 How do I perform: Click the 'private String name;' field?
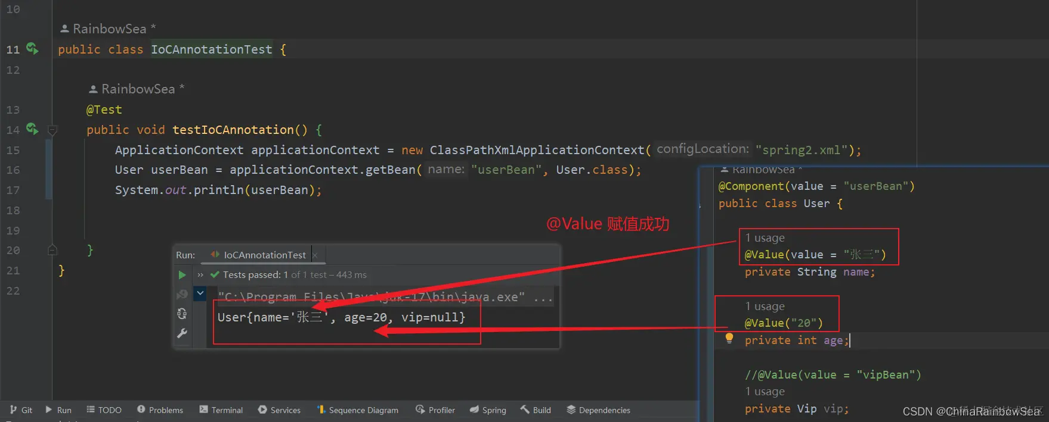(x=810, y=272)
